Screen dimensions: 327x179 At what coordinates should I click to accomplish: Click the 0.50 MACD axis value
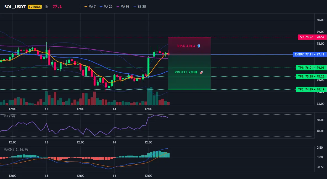[x=320, y=148]
